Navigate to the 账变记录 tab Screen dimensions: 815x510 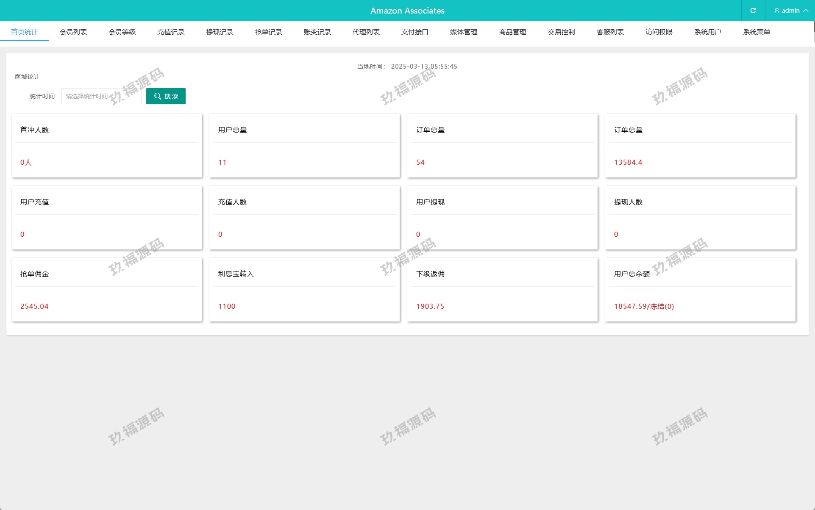[317, 32]
